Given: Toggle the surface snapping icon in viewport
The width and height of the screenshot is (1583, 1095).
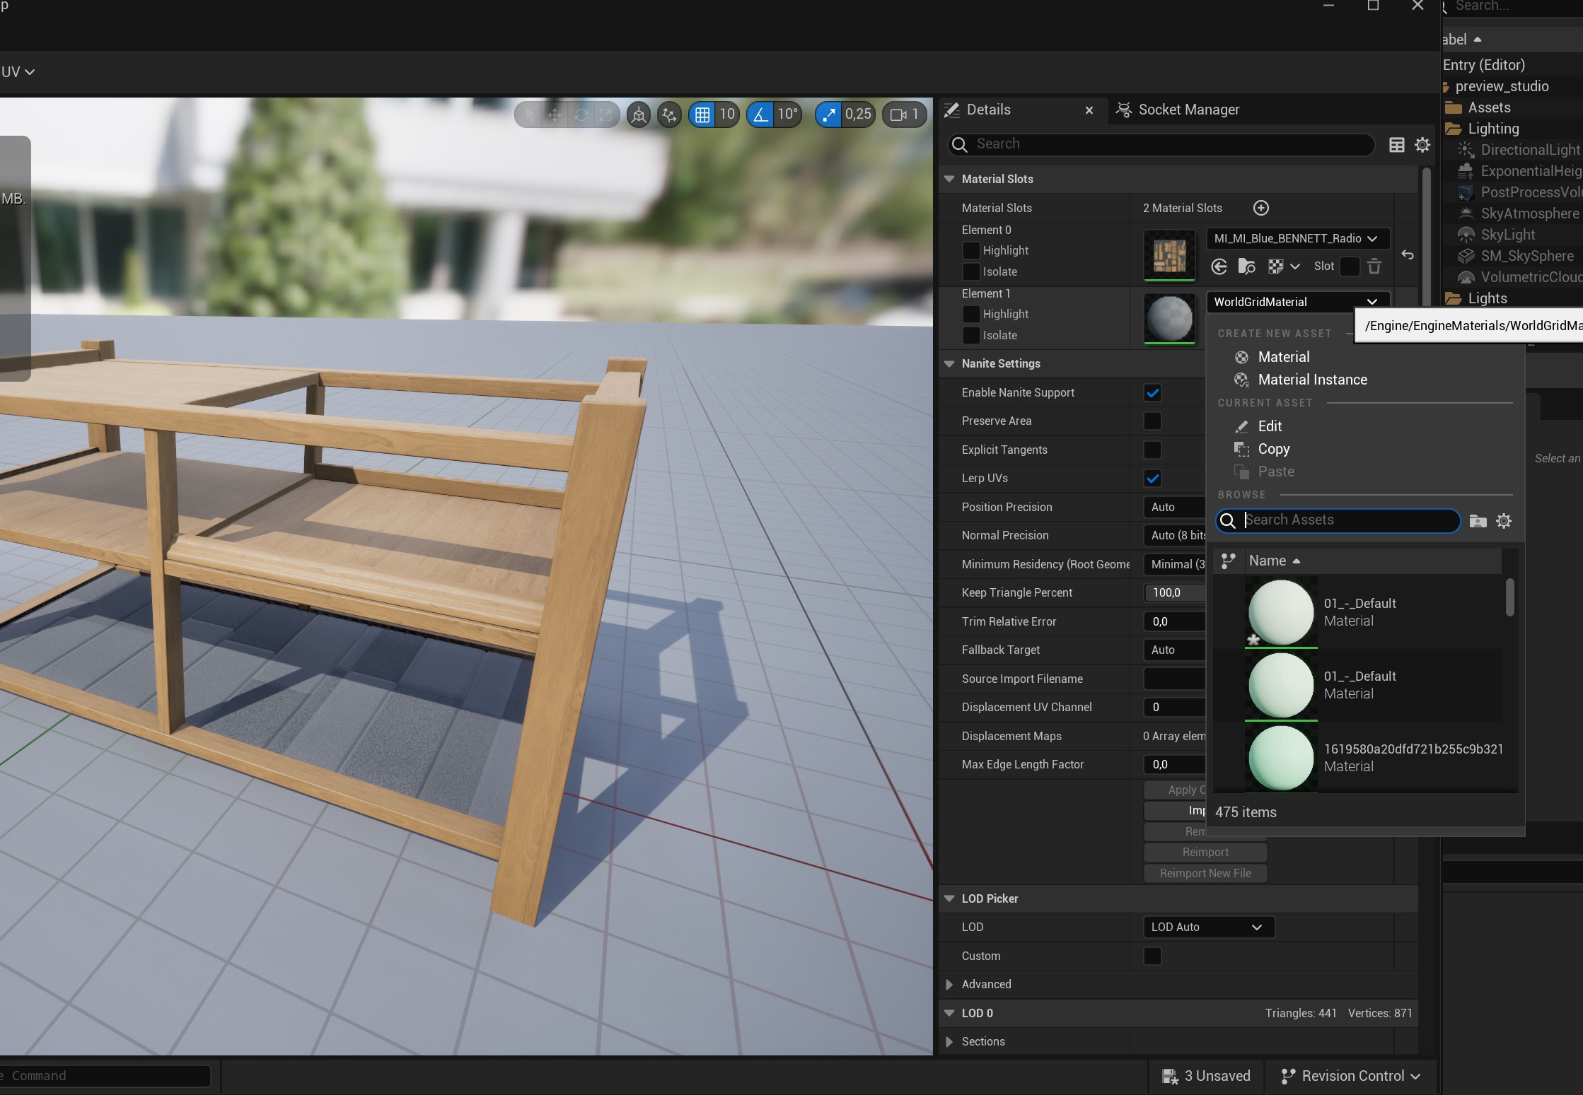Looking at the screenshot, I should point(668,115).
